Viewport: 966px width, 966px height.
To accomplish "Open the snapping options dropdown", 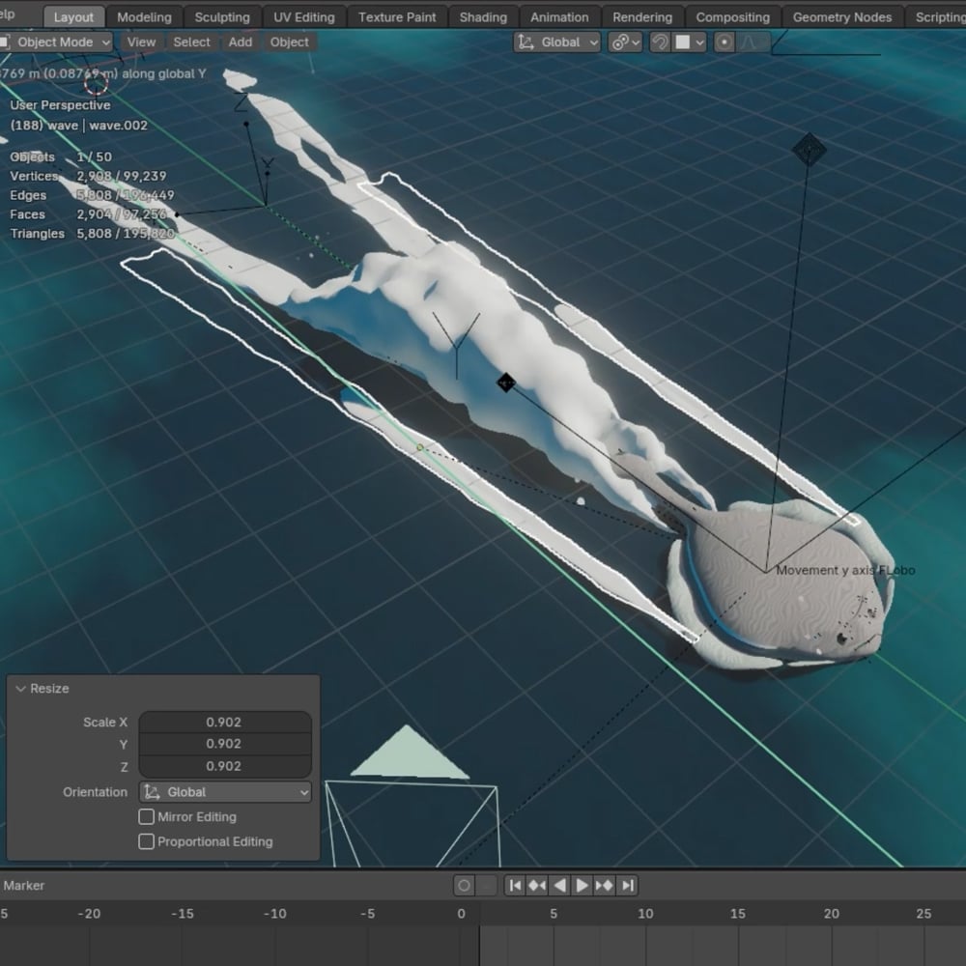I will [x=689, y=43].
